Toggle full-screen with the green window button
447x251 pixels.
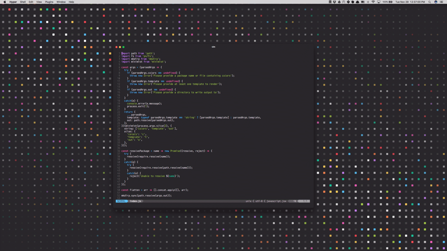point(123,47)
